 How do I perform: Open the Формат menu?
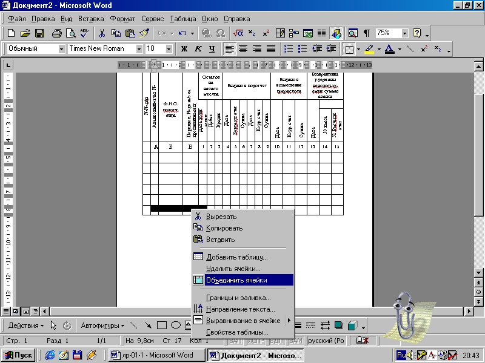tap(123, 19)
